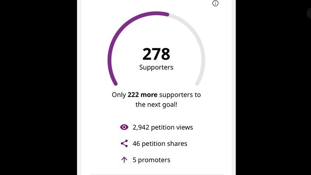Click the bottom-left starting end of the purple arc
The width and height of the screenshot is (311, 175).
(115, 83)
